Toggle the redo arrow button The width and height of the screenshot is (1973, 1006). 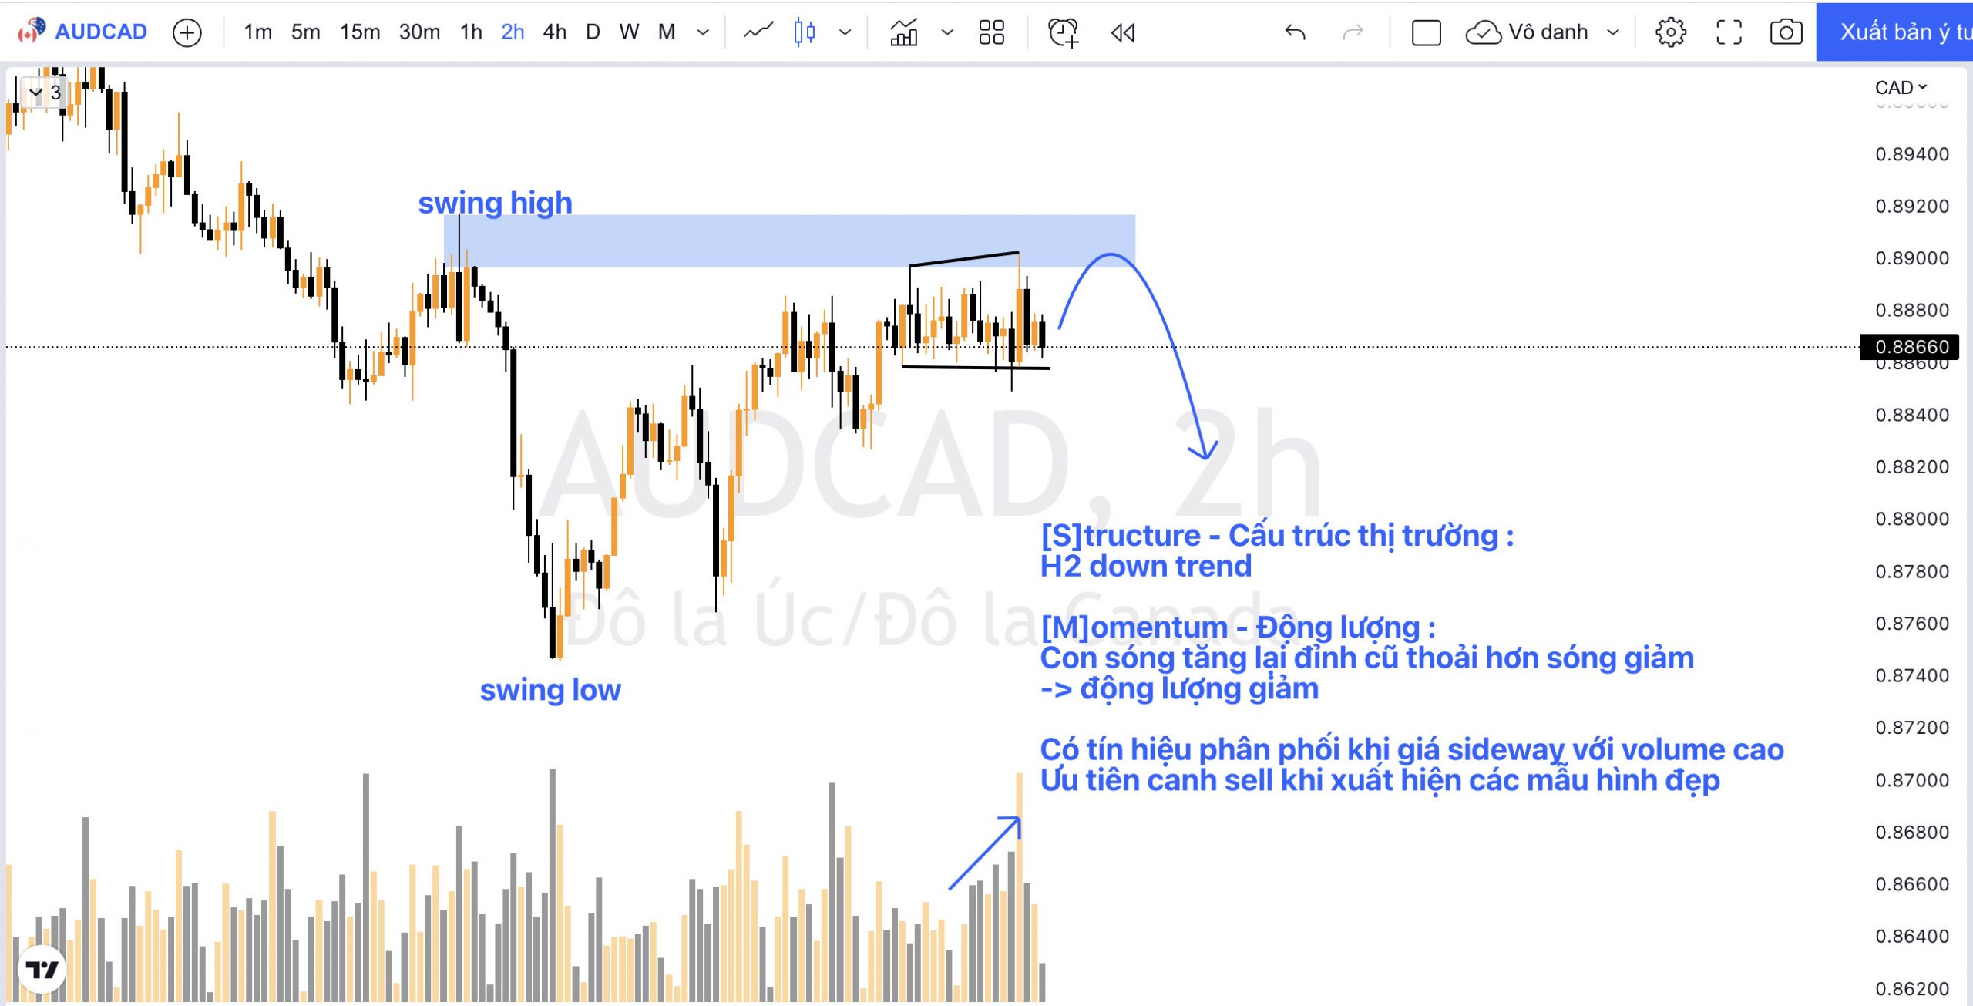[x=1352, y=32]
